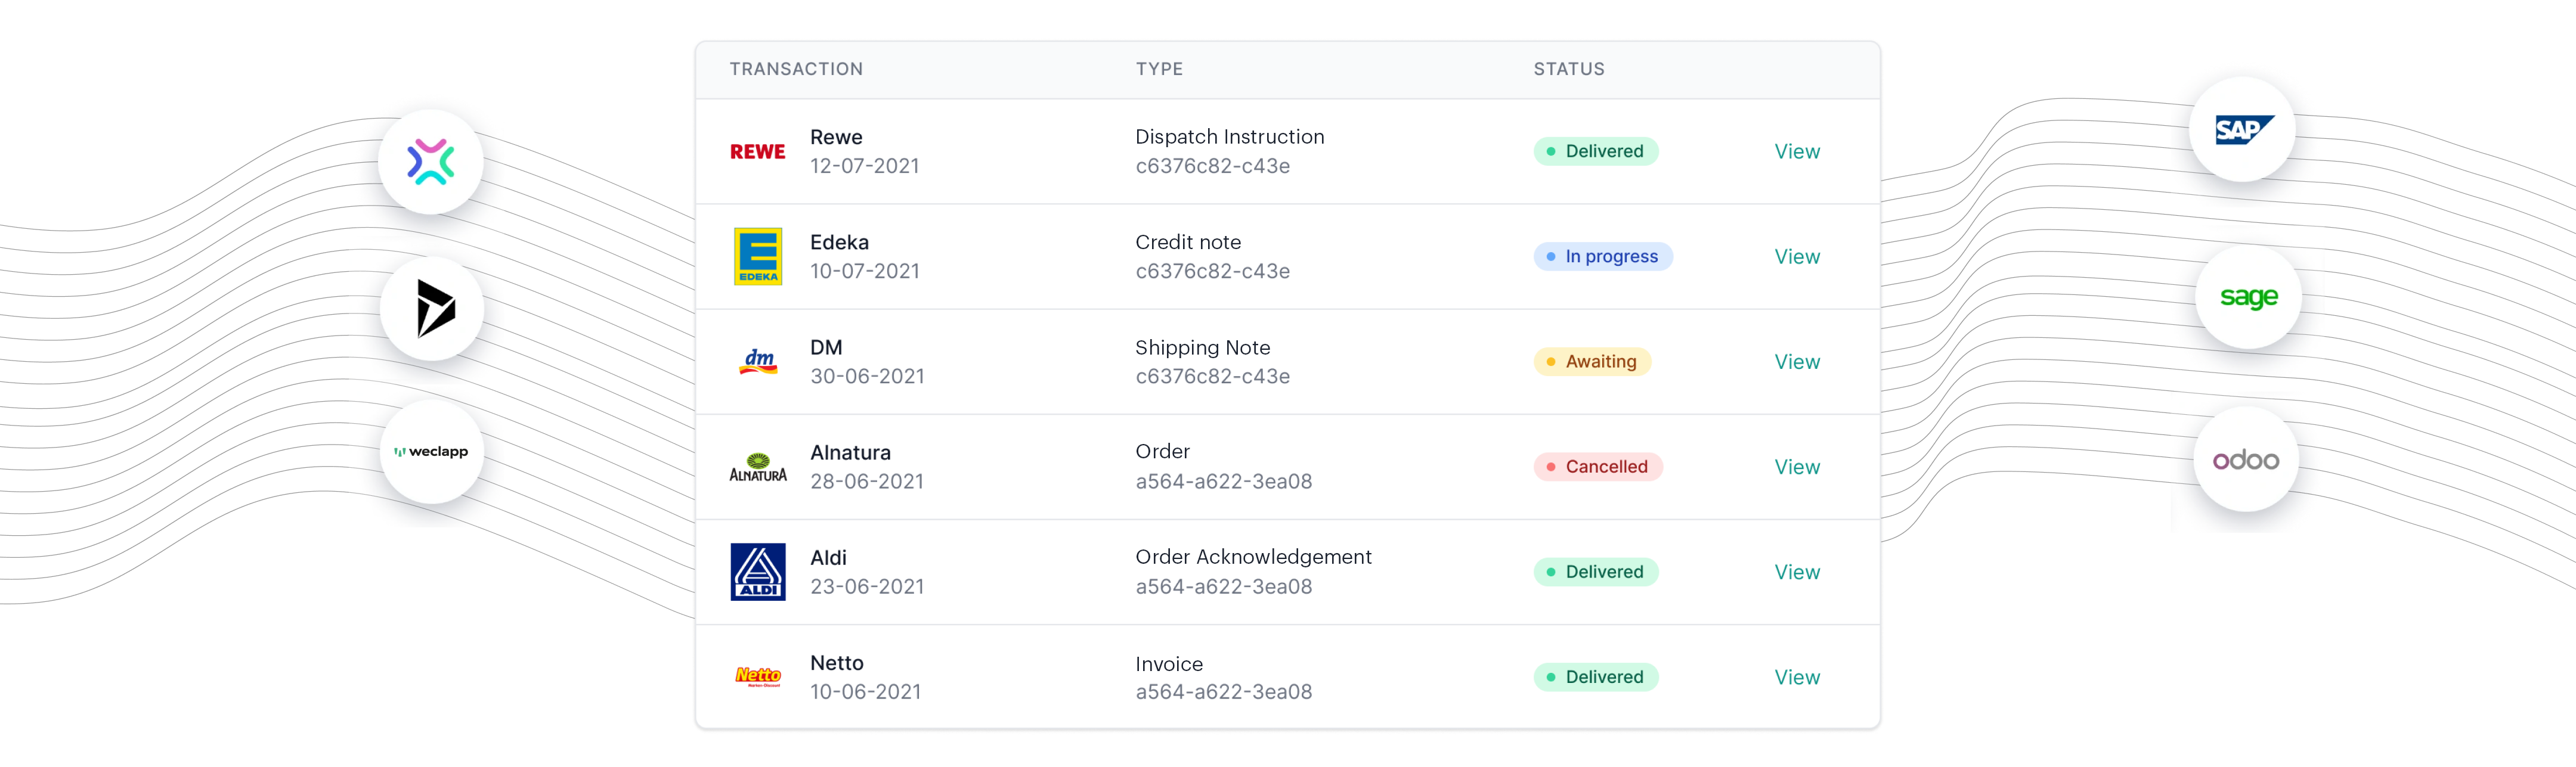Click ID a564-a622-3ea08 in Netto row

[x=1223, y=691]
